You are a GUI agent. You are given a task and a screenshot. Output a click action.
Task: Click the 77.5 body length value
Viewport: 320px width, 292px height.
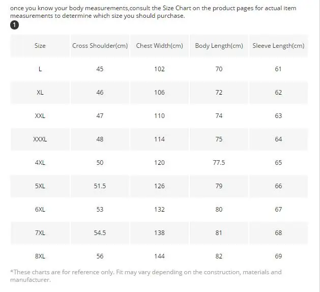tap(219, 163)
